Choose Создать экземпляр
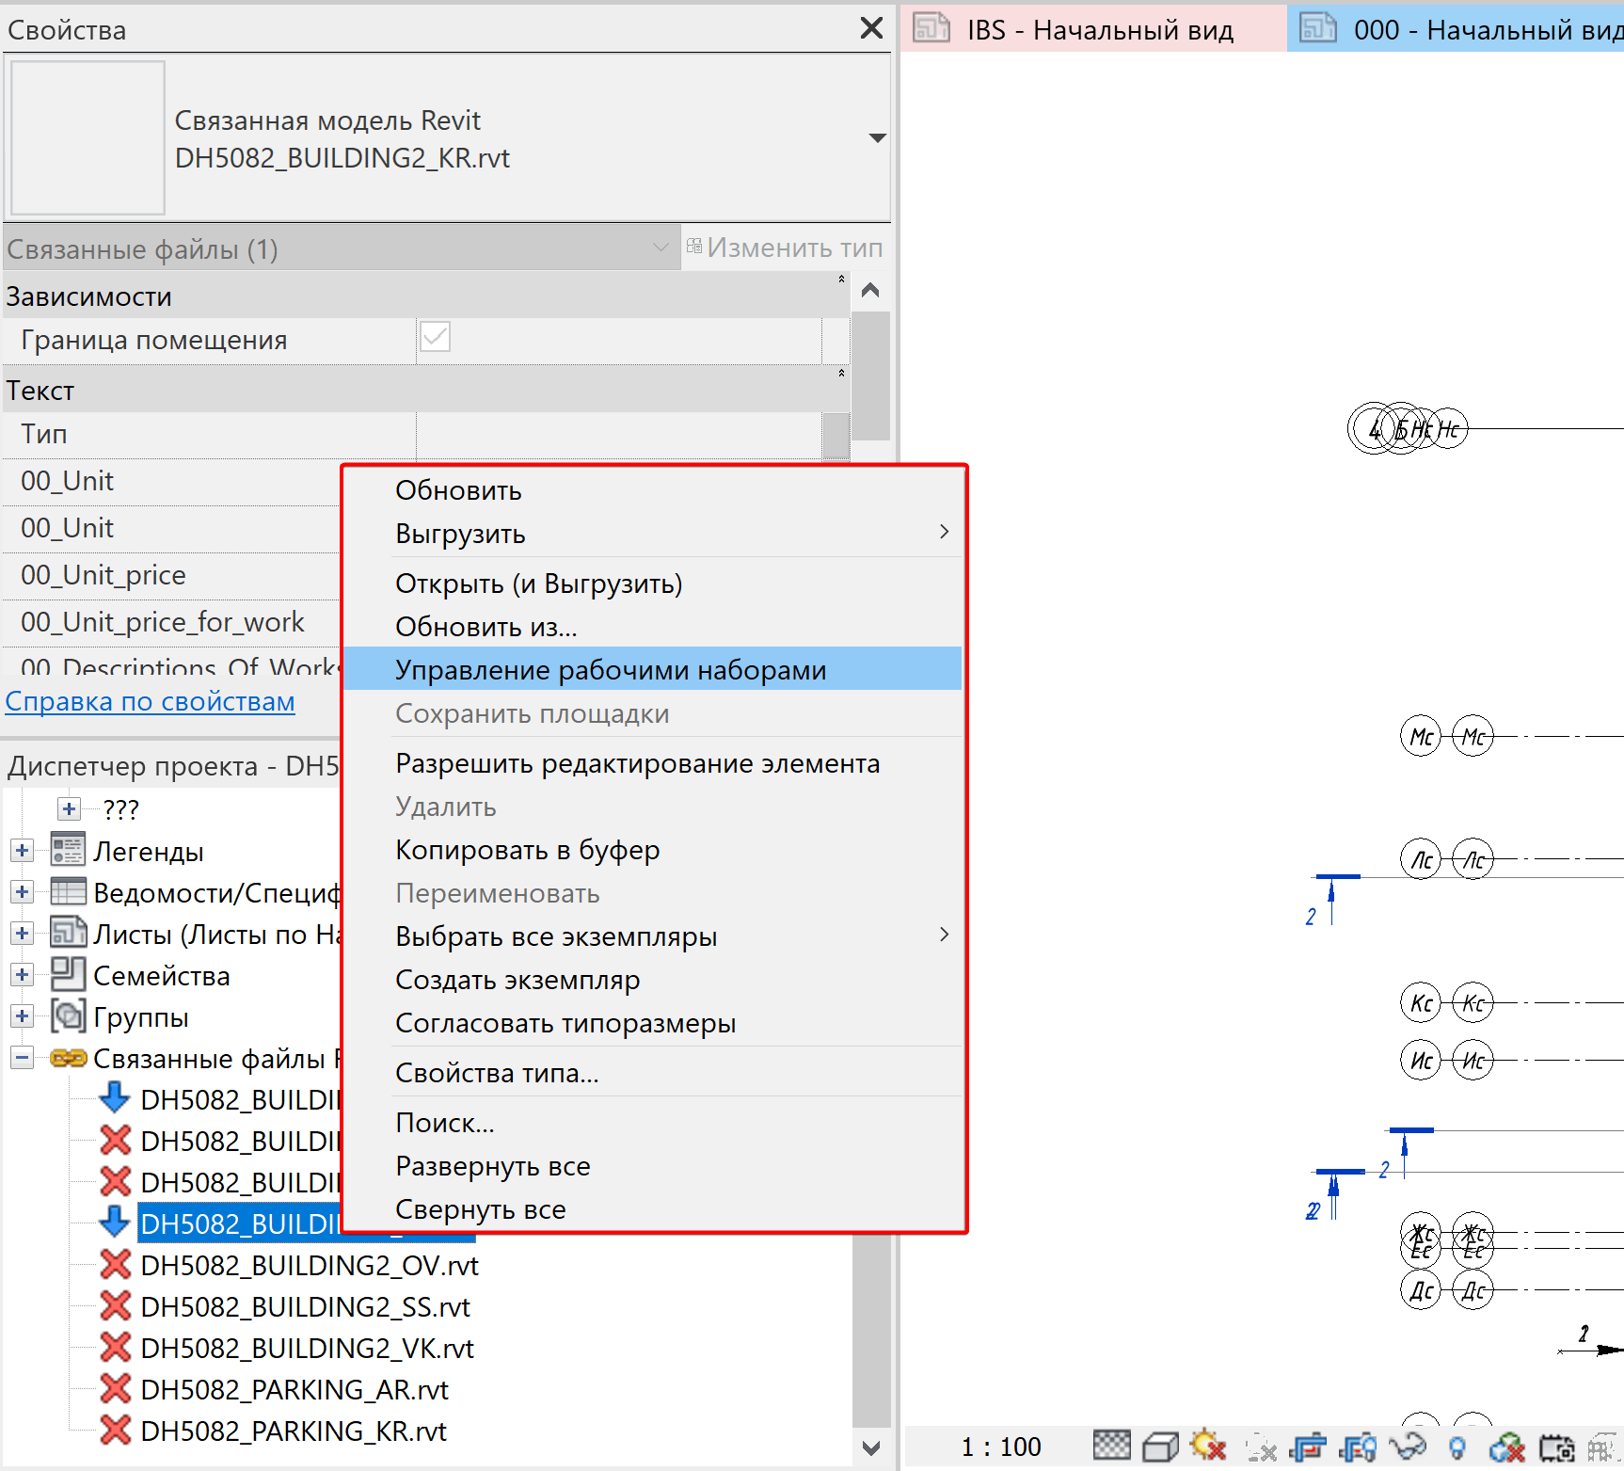Image resolution: width=1624 pixels, height=1471 pixels. coord(653,980)
